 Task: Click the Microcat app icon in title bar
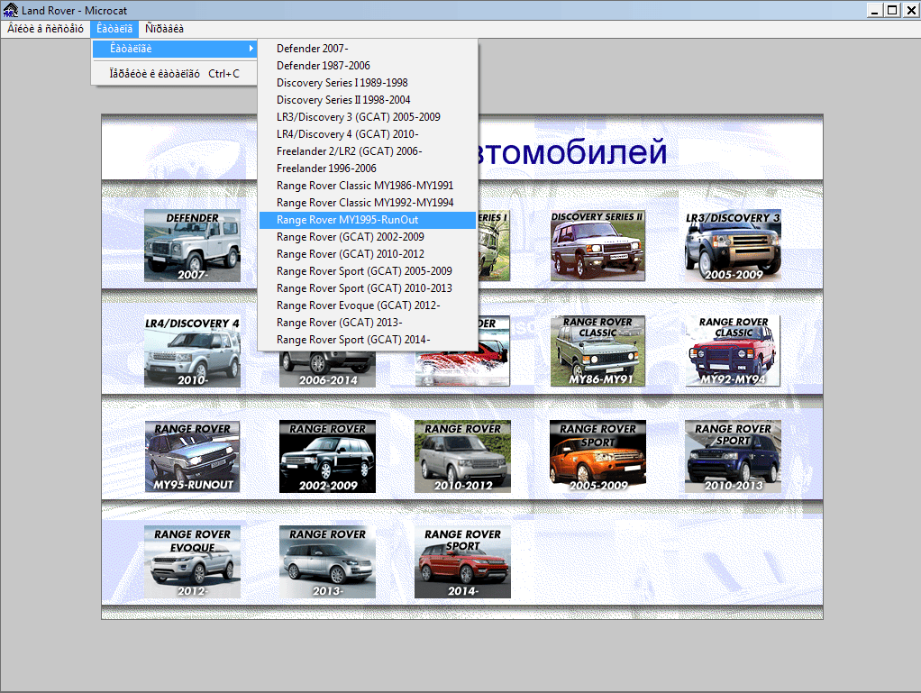(11, 10)
